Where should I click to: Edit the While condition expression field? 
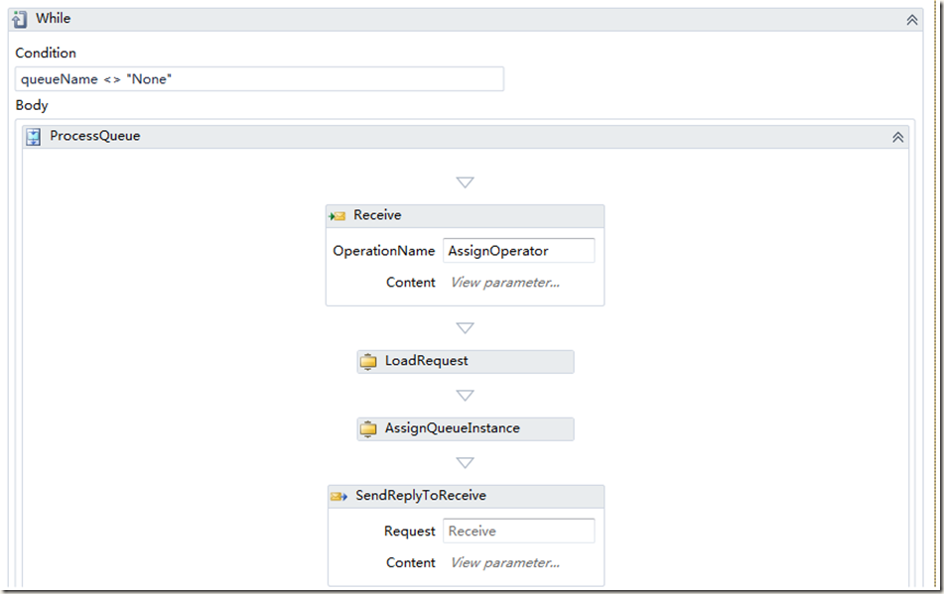tap(259, 79)
